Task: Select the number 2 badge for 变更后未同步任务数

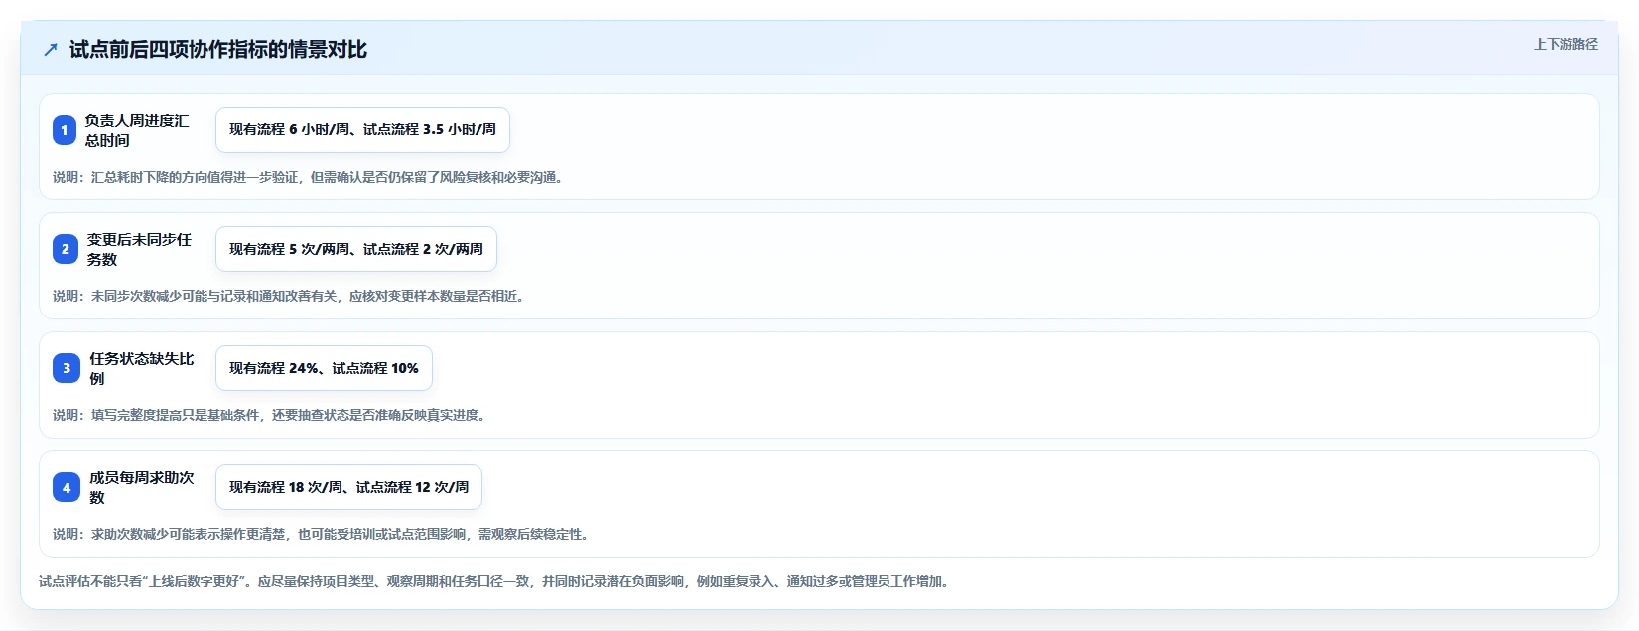Action: pos(66,249)
